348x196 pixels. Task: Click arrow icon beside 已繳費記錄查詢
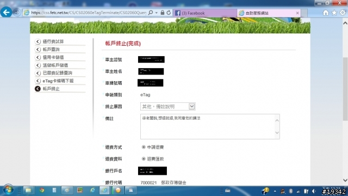coord(38,73)
